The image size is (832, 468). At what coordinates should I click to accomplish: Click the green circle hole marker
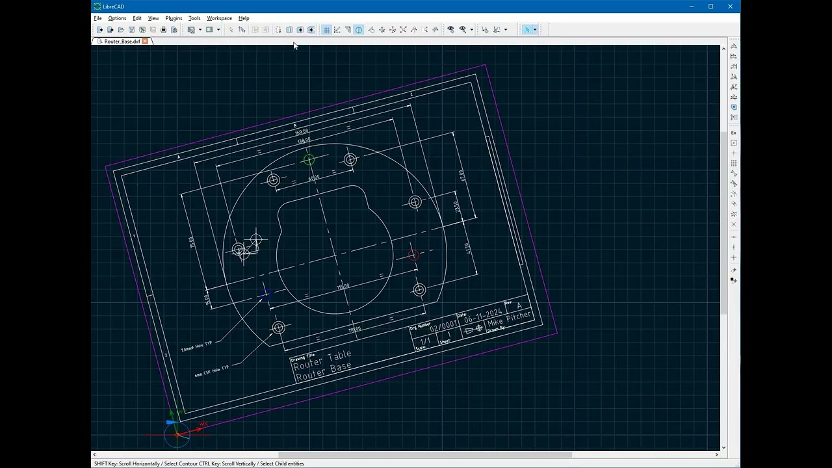click(309, 160)
